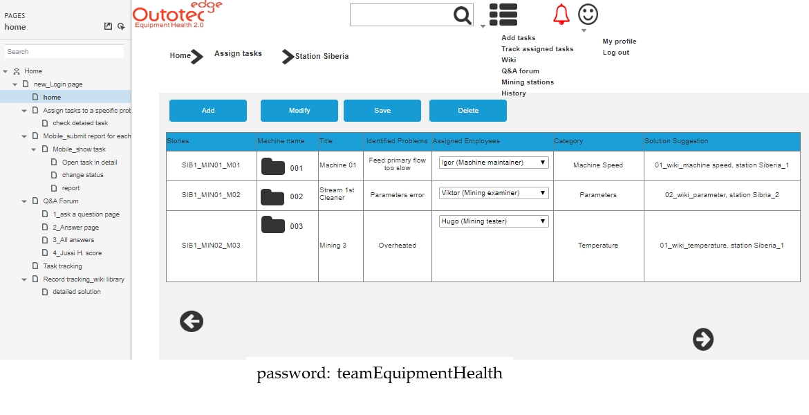
Task: Click cell SIB1_MIN01_M01
Action: point(211,165)
